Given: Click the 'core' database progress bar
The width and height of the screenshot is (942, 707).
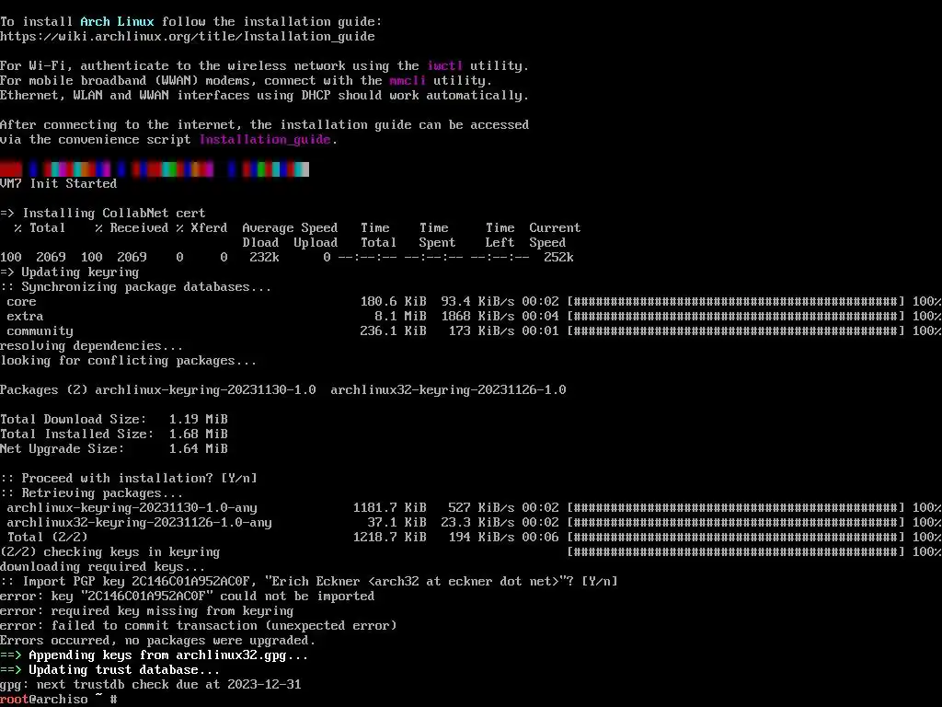Looking at the screenshot, I should 735,302.
